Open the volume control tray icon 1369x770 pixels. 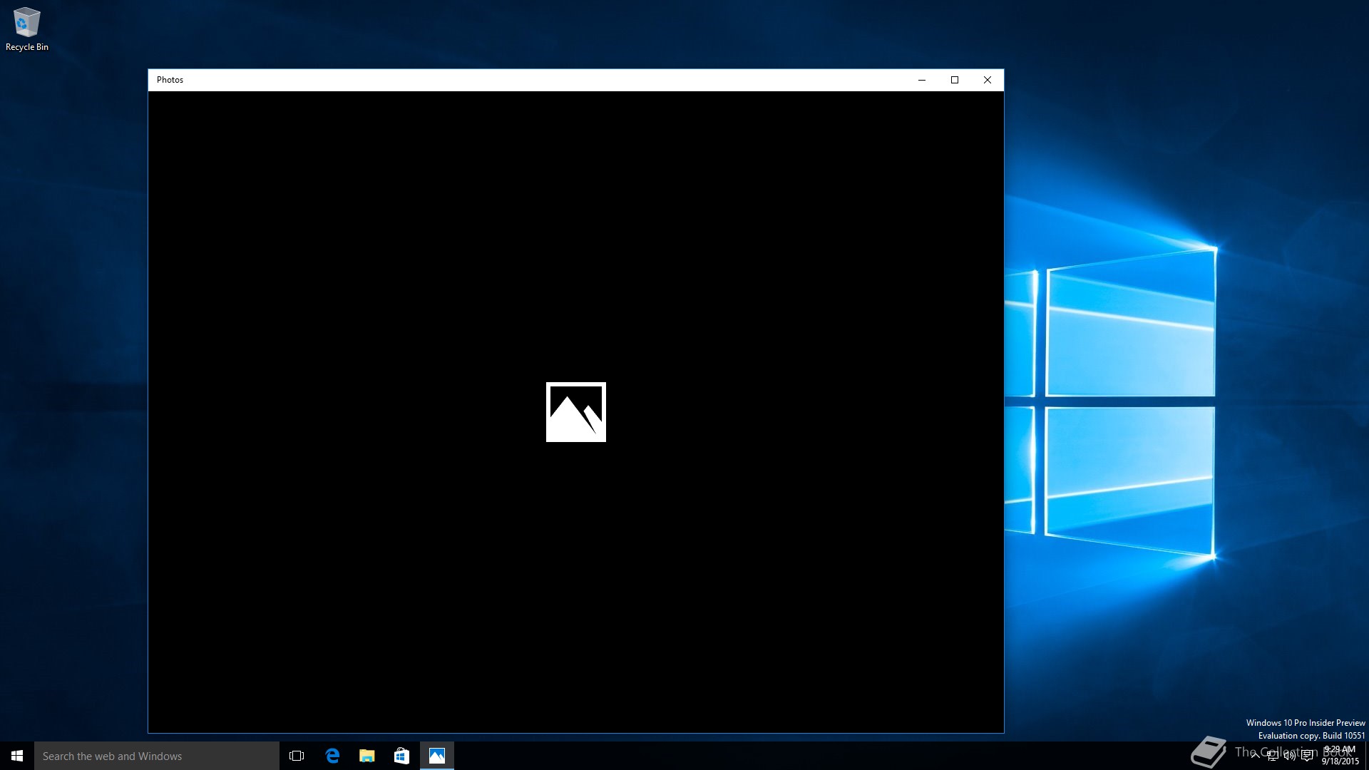tap(1290, 756)
